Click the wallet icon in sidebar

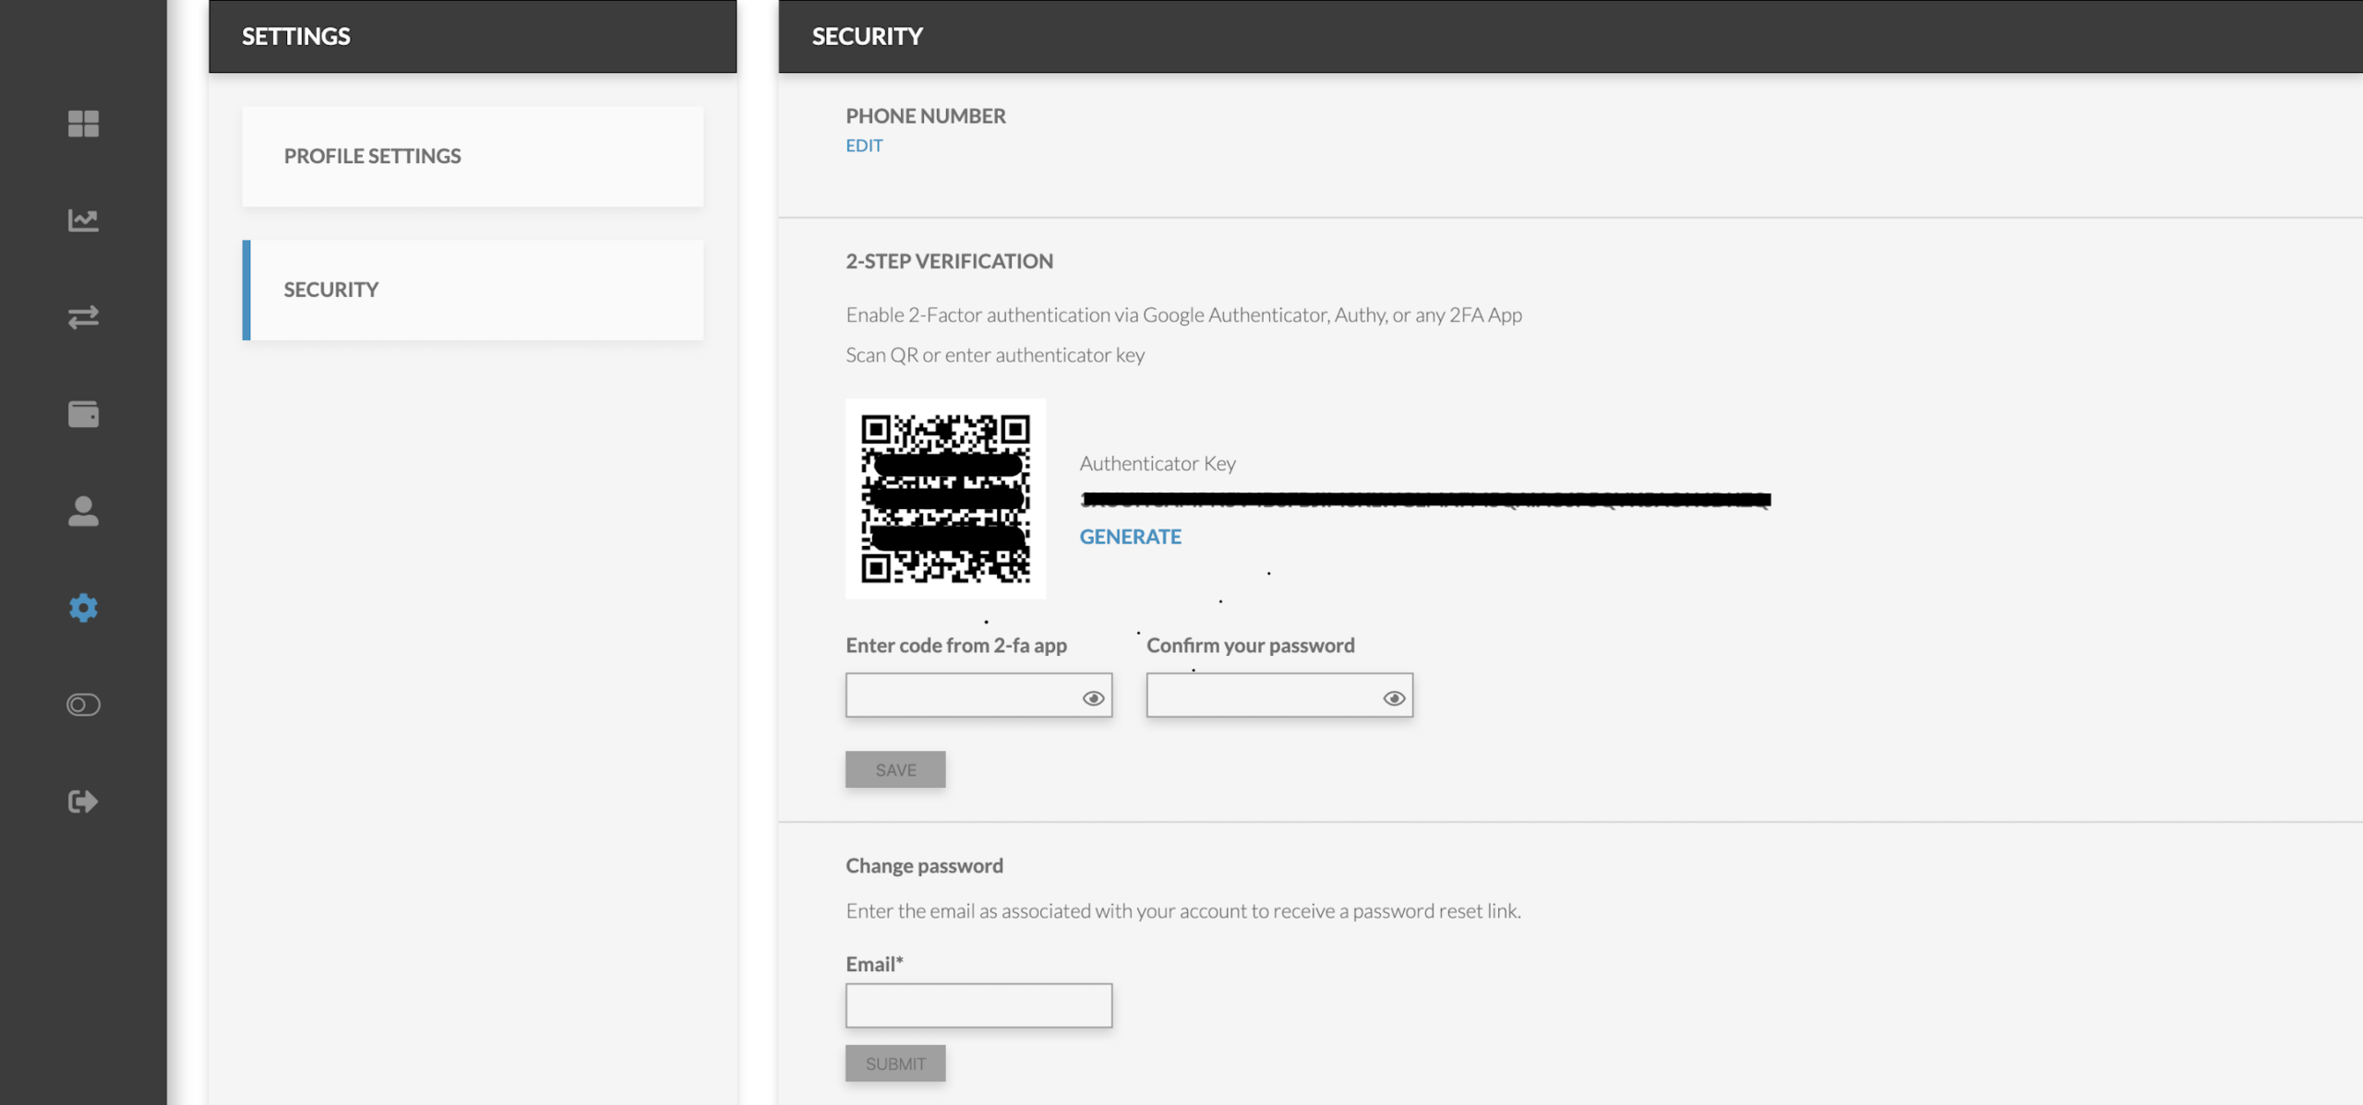[x=84, y=415]
